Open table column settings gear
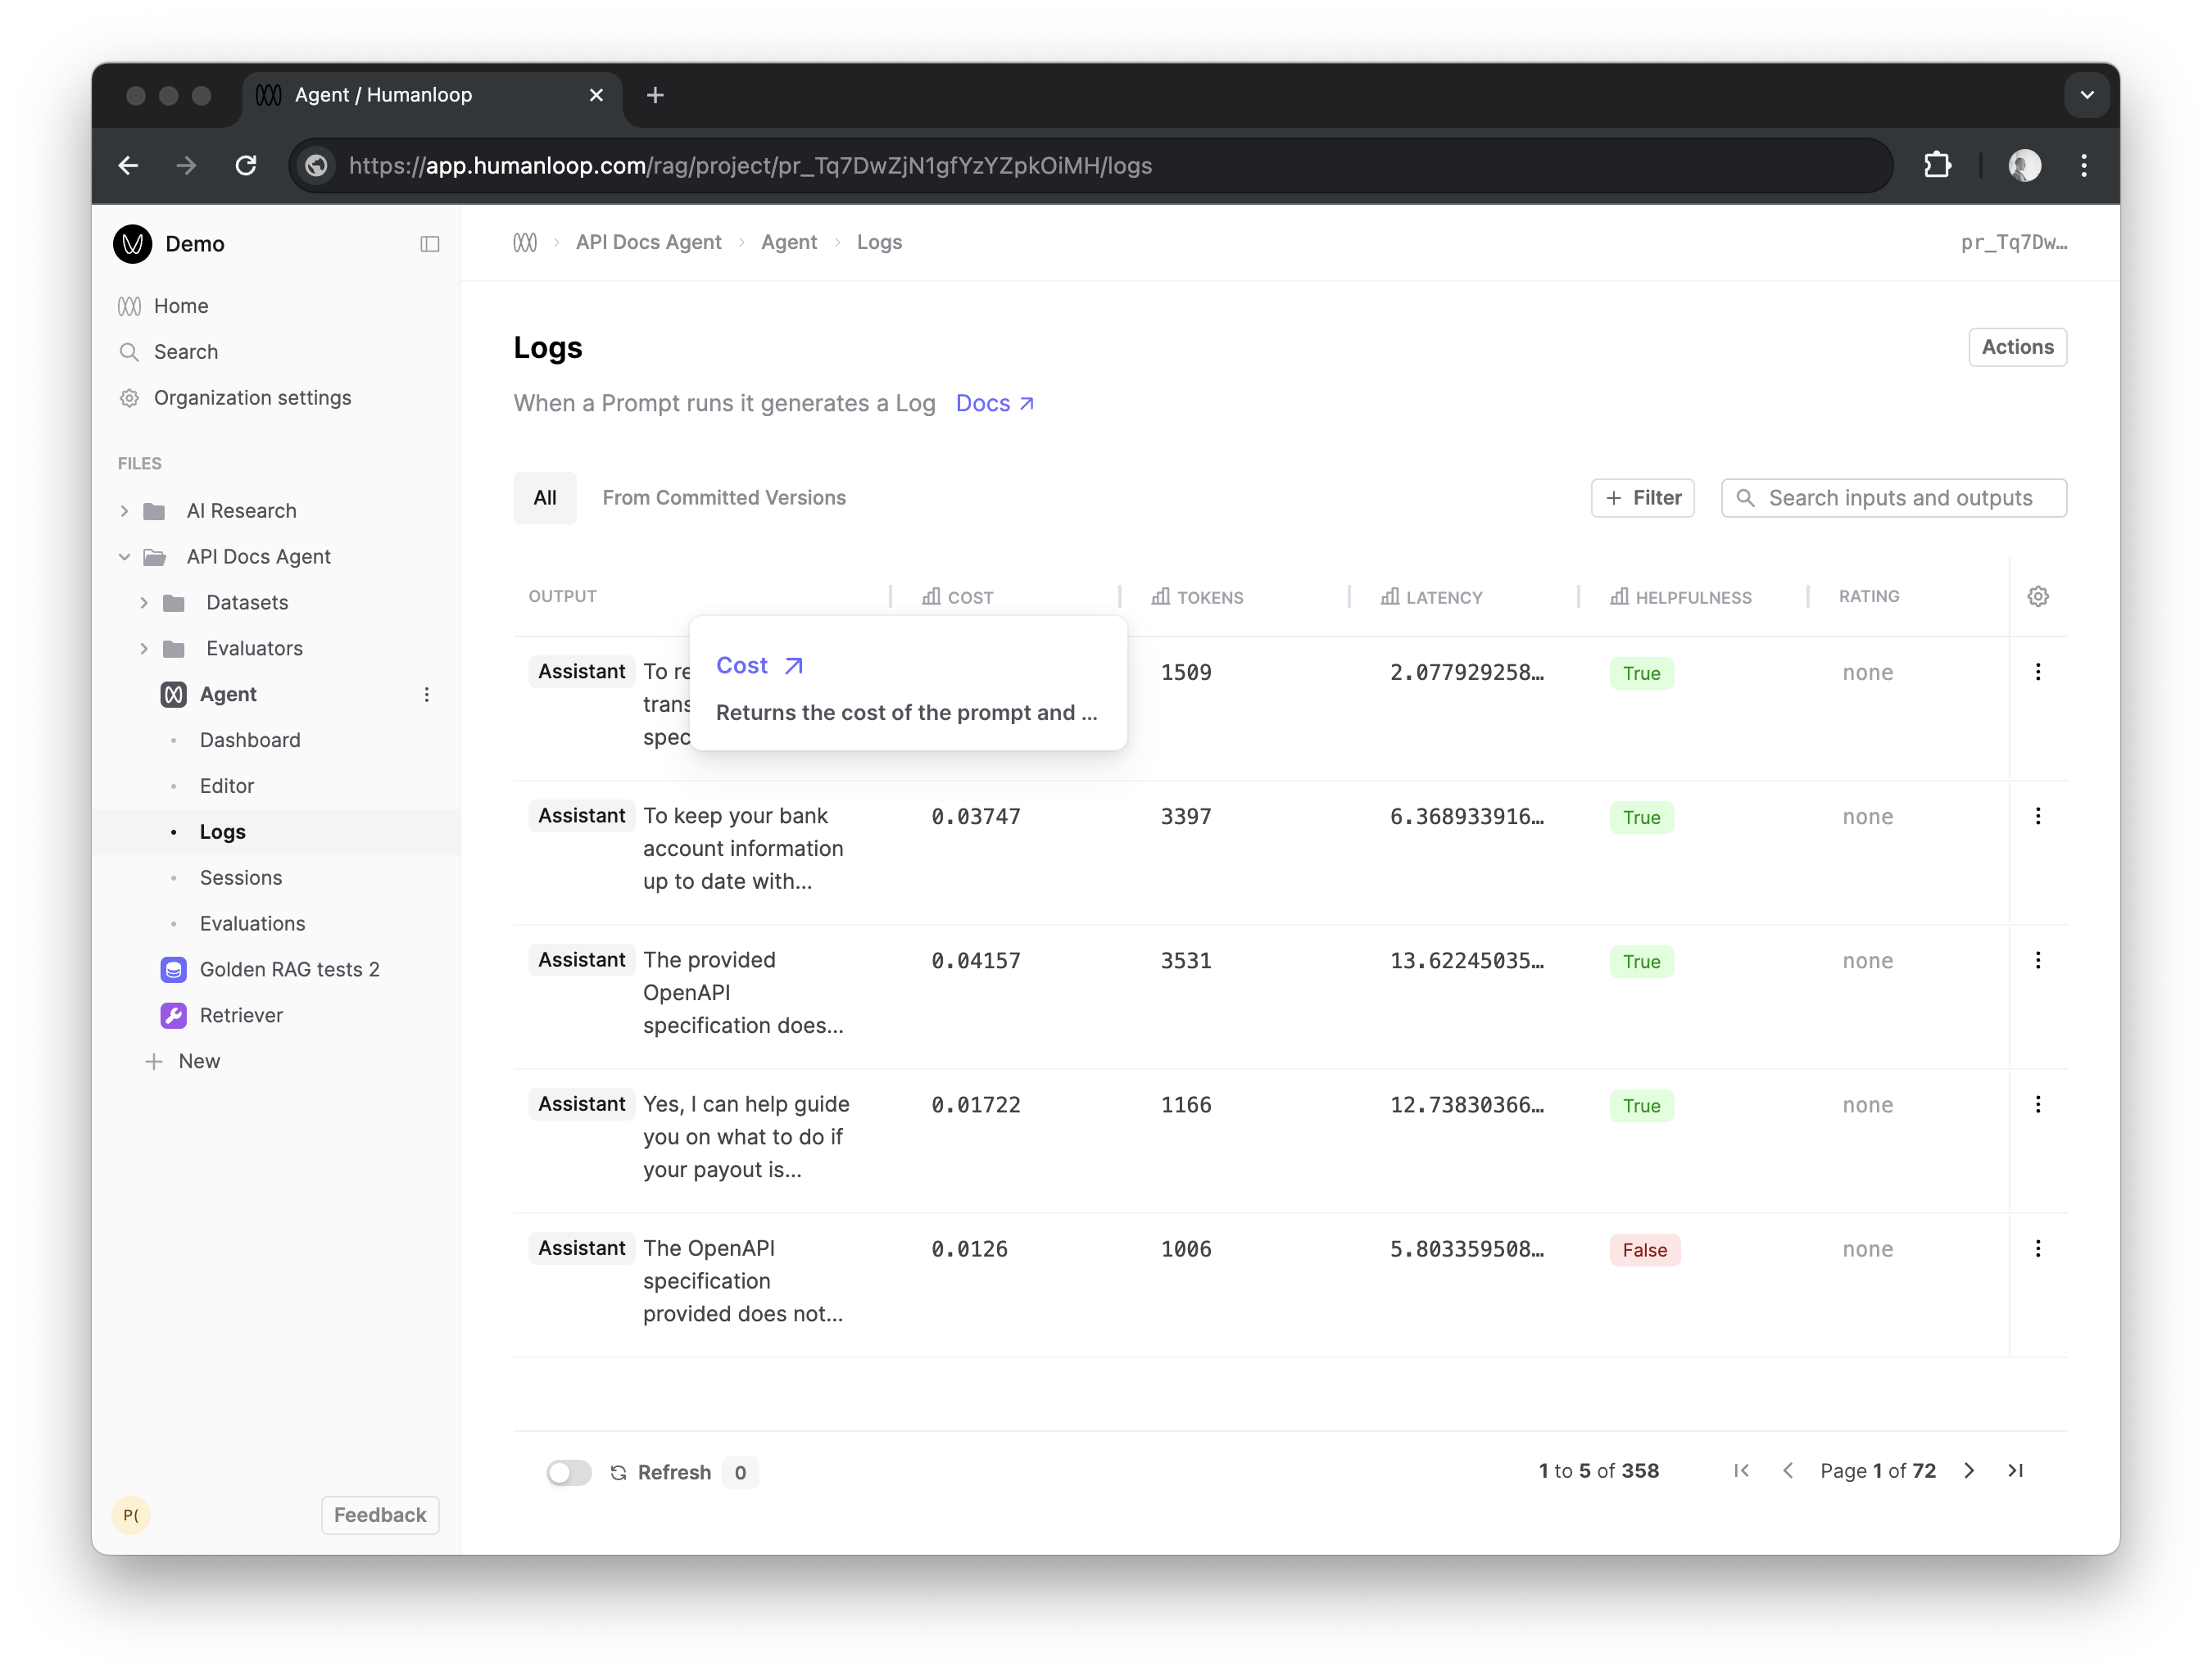 (2038, 597)
